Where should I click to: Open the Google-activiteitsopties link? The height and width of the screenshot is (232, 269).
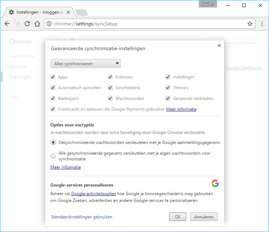[x=93, y=194]
